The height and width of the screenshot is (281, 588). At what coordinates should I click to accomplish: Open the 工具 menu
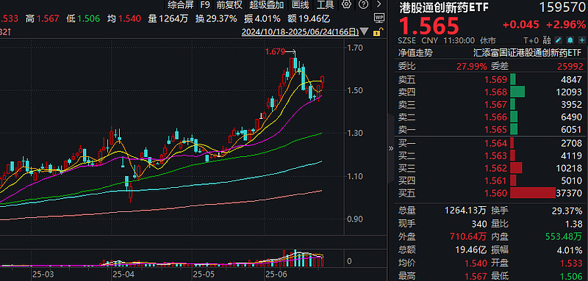click(325, 4)
